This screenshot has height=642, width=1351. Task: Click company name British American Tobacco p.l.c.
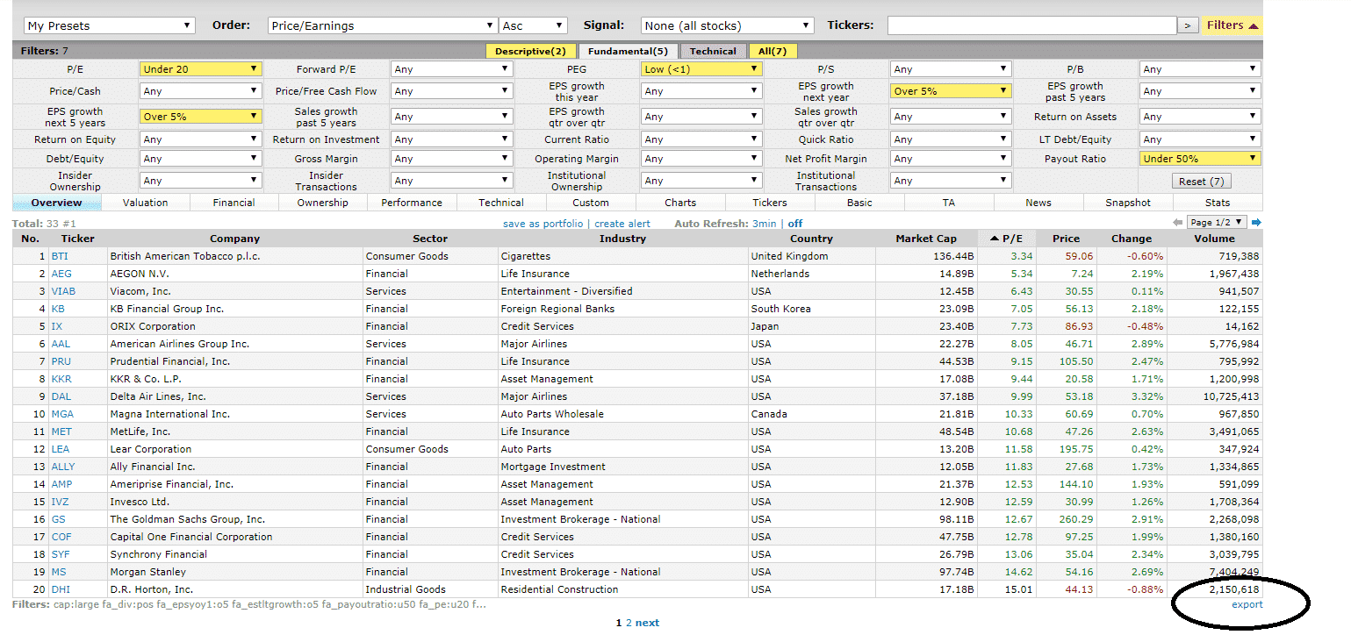[x=185, y=256]
